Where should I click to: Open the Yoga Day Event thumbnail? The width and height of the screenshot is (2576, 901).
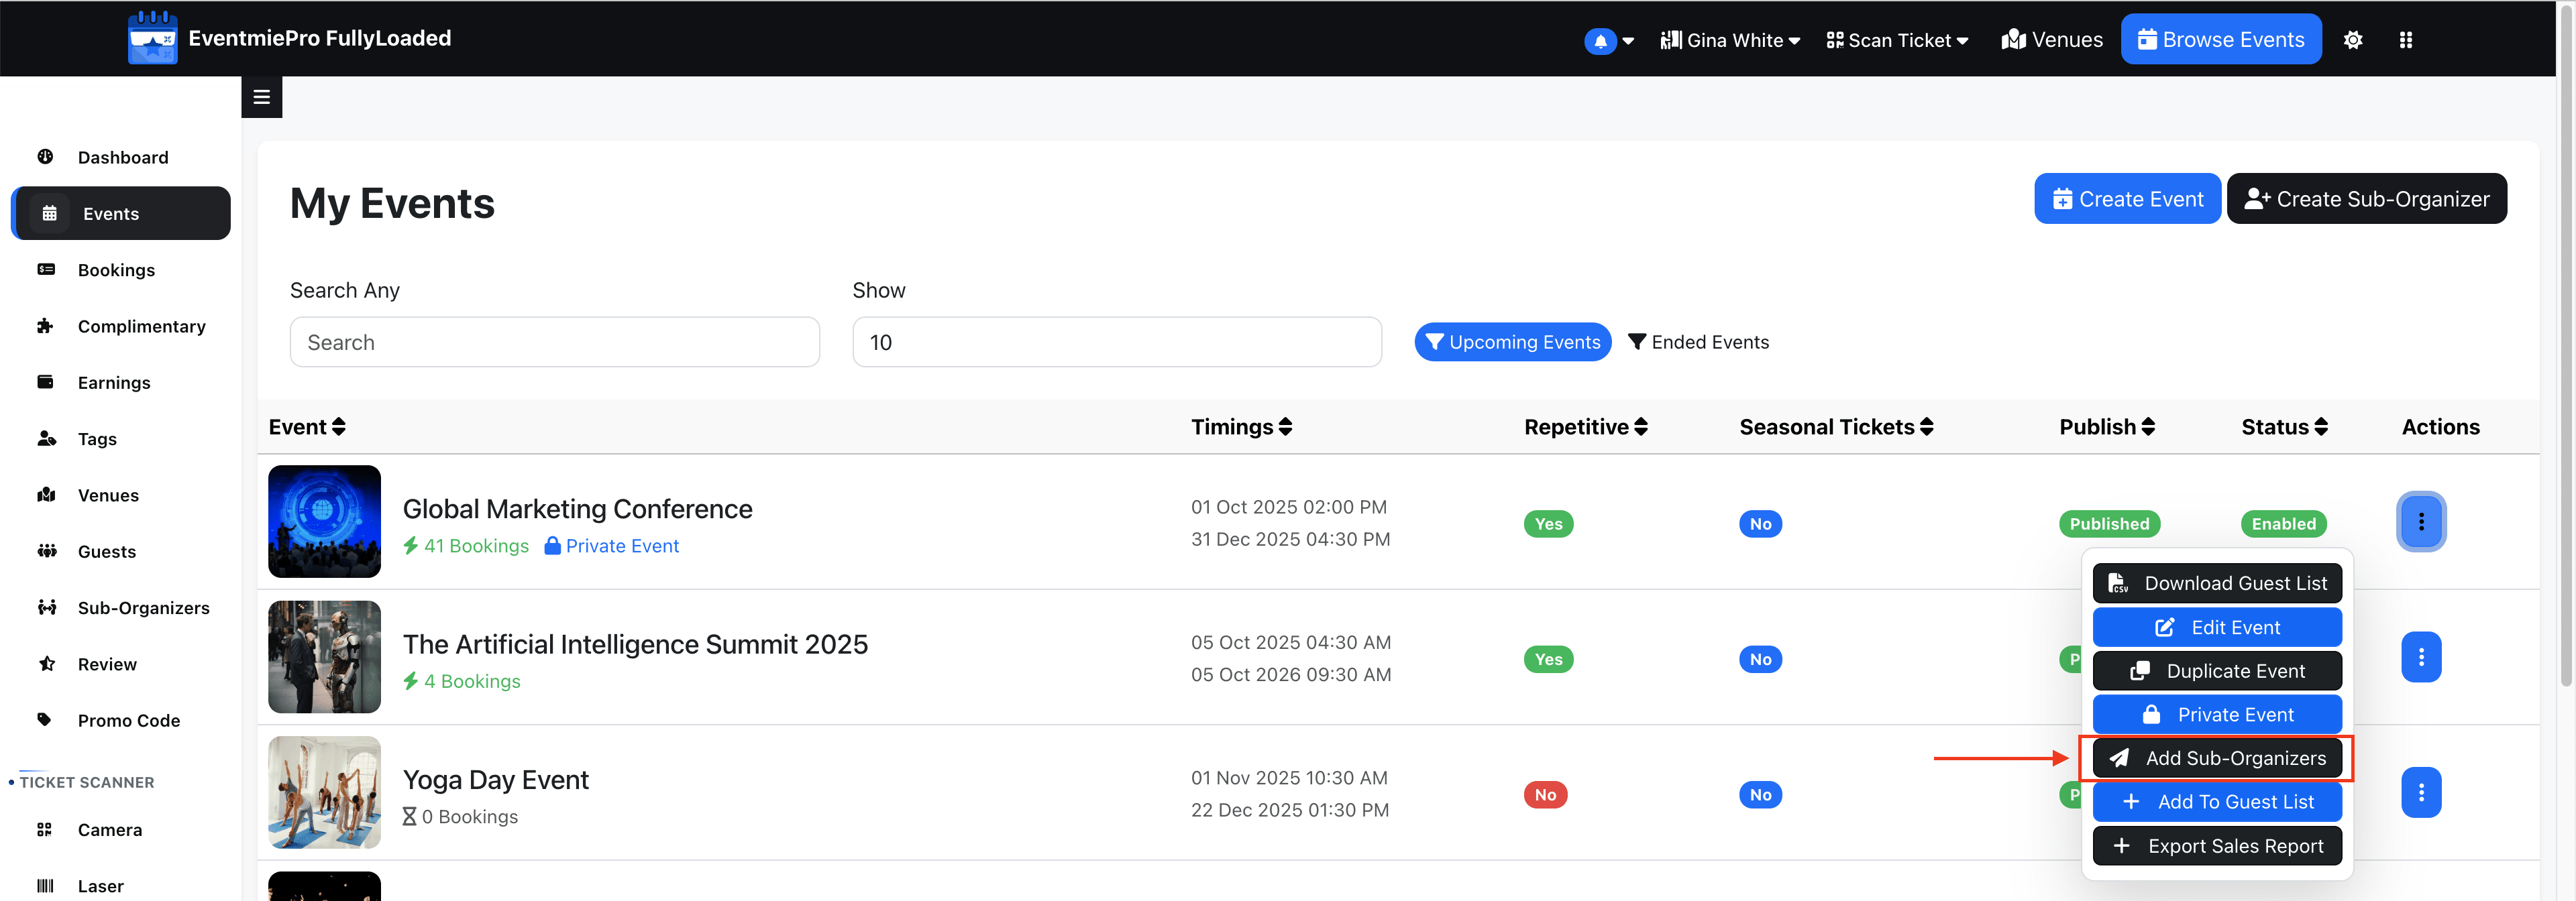pos(324,792)
